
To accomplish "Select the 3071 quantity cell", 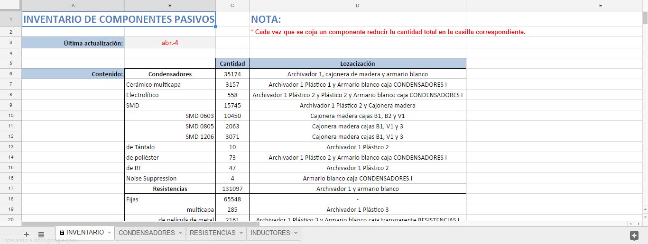I will pyautogui.click(x=232, y=136).
